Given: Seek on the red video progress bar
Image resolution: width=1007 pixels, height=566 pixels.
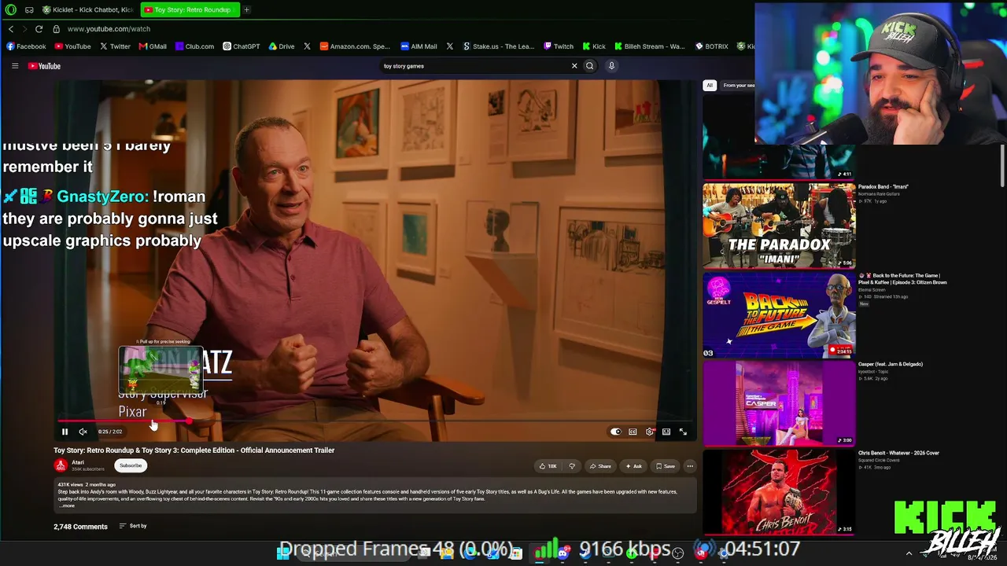Looking at the screenshot, I should [375, 421].
